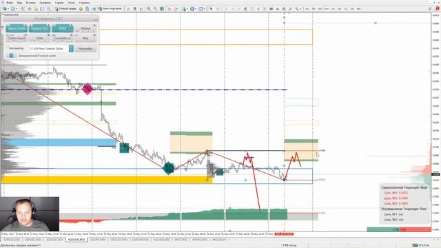Switch timeframe to H4

[x=340, y=9]
